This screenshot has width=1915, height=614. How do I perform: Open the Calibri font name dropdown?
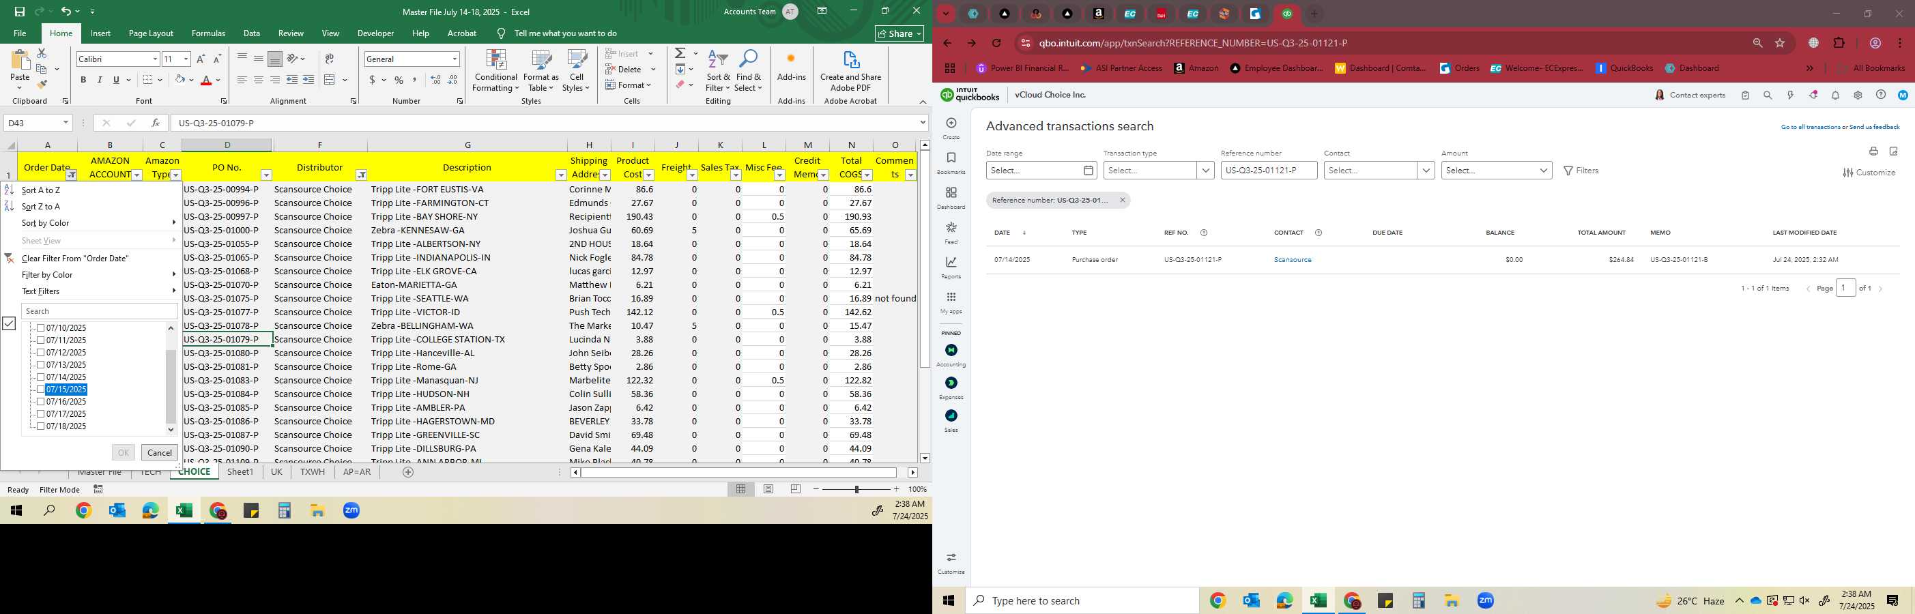pos(155,59)
